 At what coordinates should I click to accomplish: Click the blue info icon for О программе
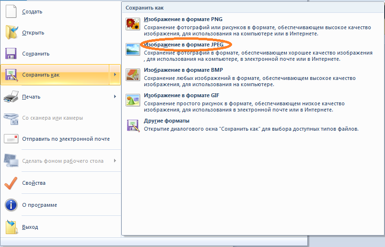coord(11,205)
